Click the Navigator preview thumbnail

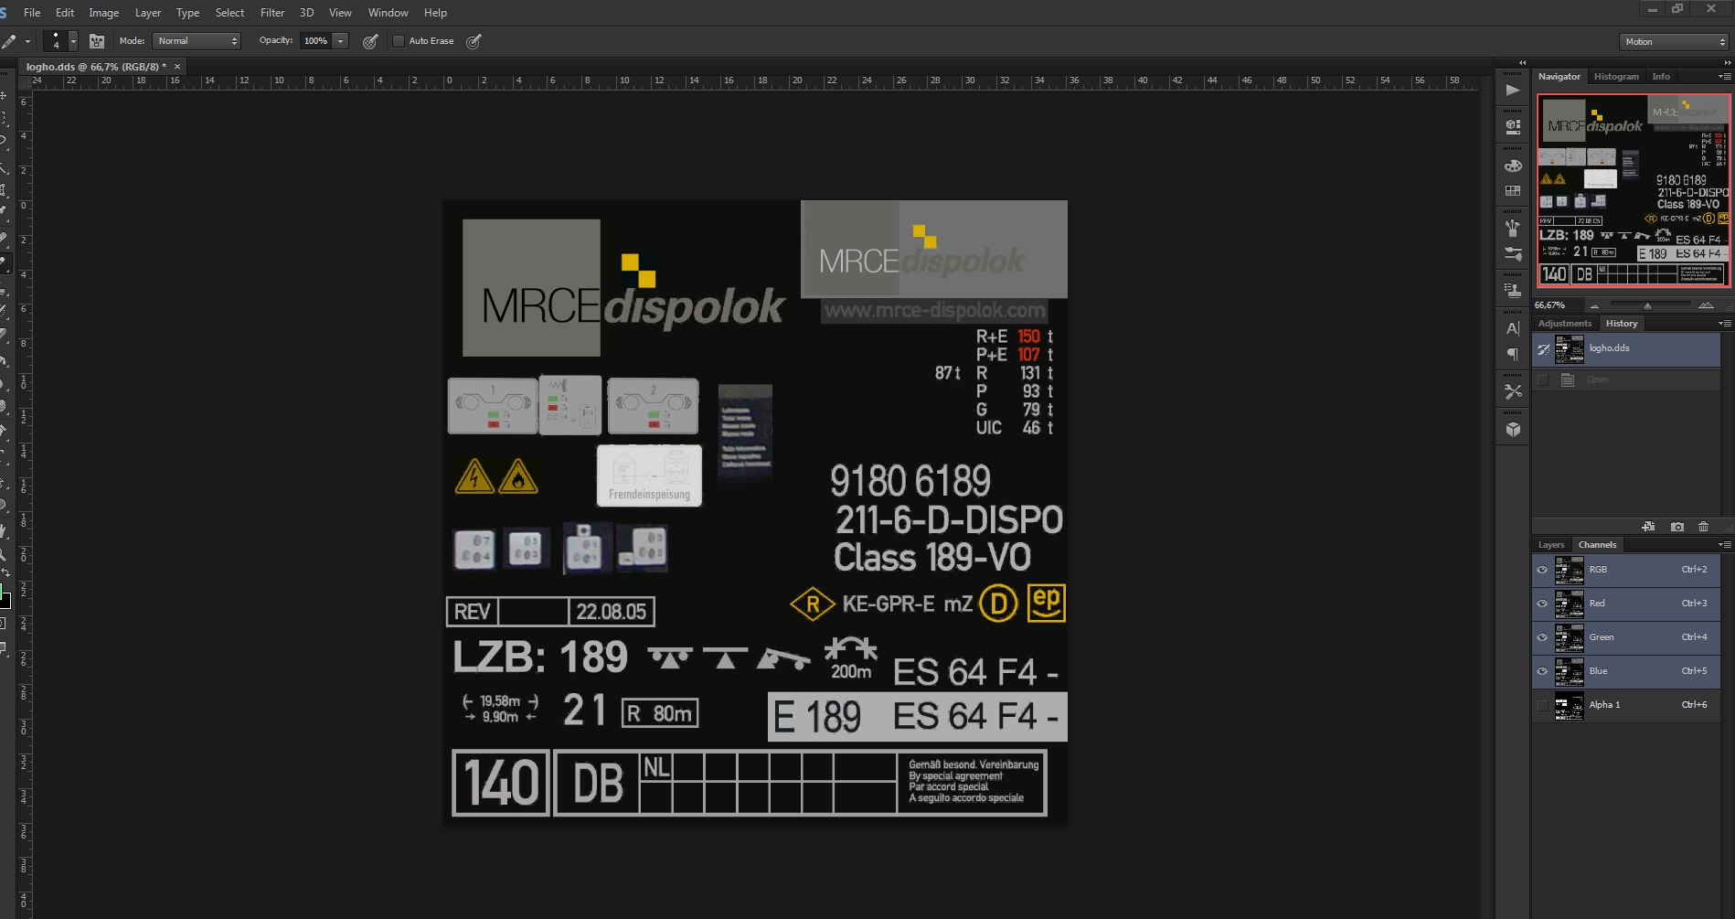click(x=1634, y=190)
